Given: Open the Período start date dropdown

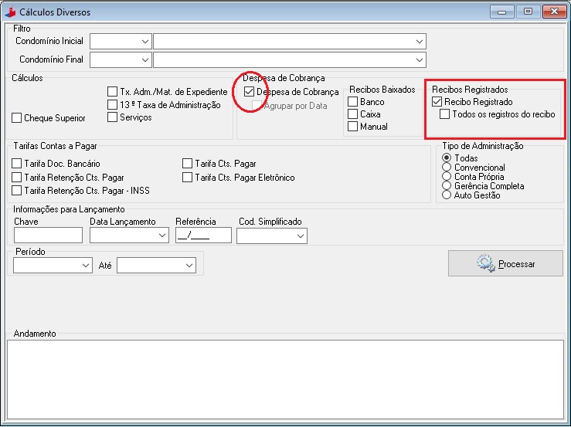Looking at the screenshot, I should 85,266.
